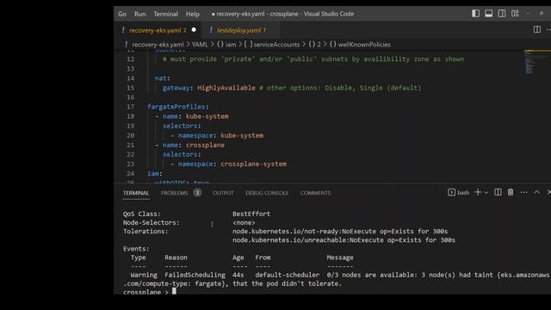Select the TERMINAL panel tab
551x310 pixels.
[136, 193]
